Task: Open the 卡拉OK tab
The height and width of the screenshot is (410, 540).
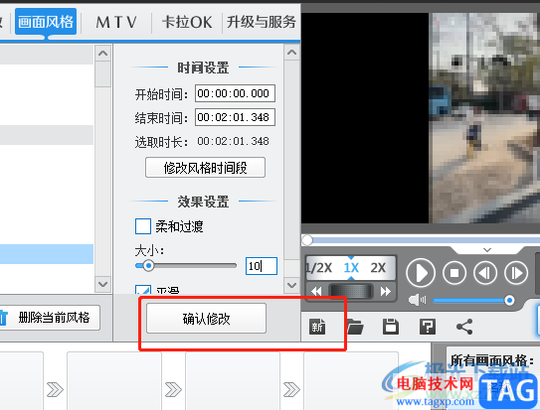Action: click(x=187, y=23)
